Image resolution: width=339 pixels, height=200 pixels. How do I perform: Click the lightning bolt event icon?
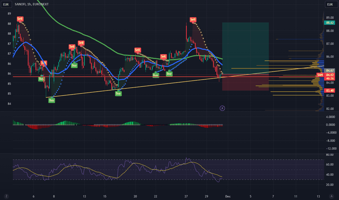[222, 108]
